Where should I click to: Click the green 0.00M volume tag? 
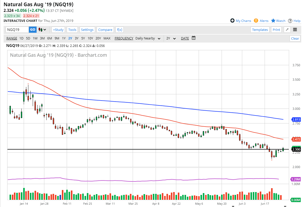(x=296, y=200)
